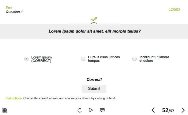188x115 pixels.
Task: Click the question heading text
Action: 94,31
